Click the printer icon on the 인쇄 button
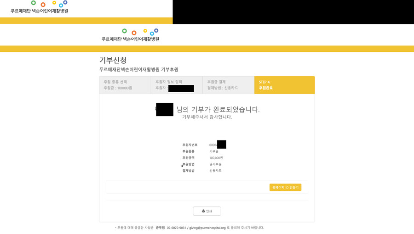414x234 pixels. [203, 211]
